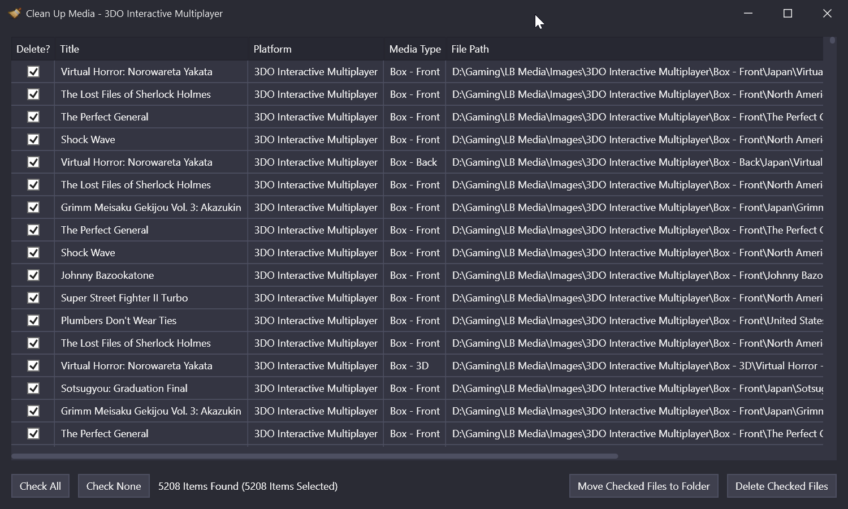Uncheck Delete box for Super Street Fighter II Turbo
Screen dimensions: 848x509
click(33, 298)
